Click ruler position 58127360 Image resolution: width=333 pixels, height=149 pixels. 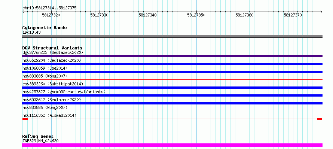pyautogui.click(x=244, y=15)
